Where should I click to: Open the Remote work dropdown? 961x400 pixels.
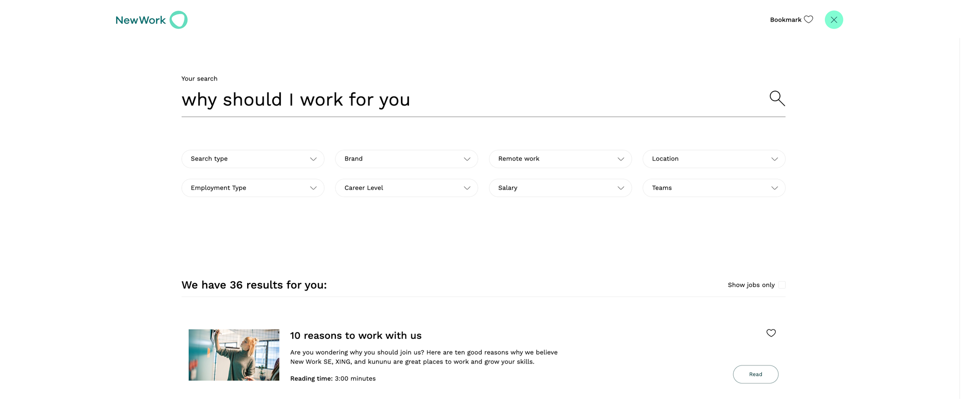point(560,159)
